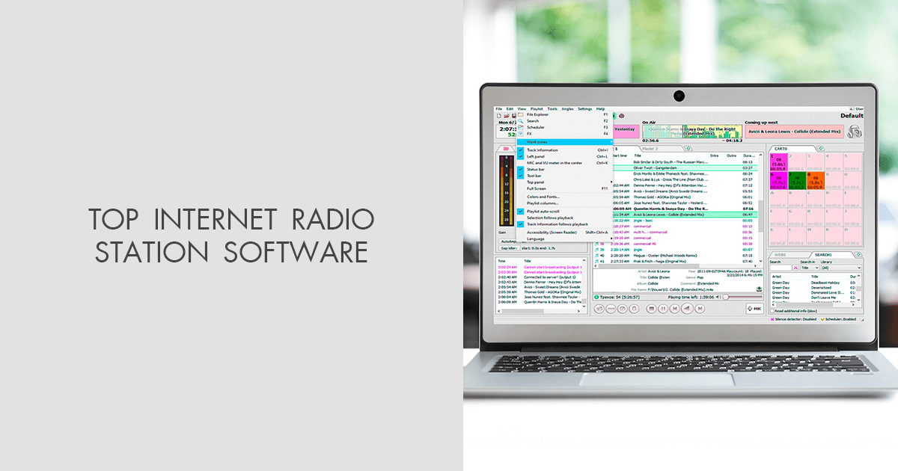This screenshot has height=471, width=898.
Task: Open the Search in Title dropdown
Action: pyautogui.click(x=810, y=268)
